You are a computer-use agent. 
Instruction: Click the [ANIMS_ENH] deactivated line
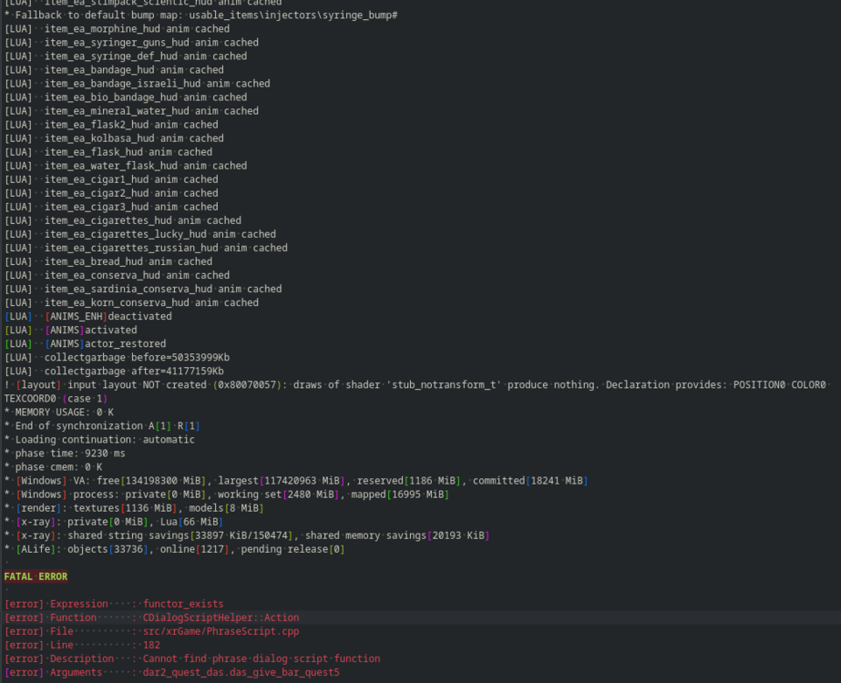(88, 316)
